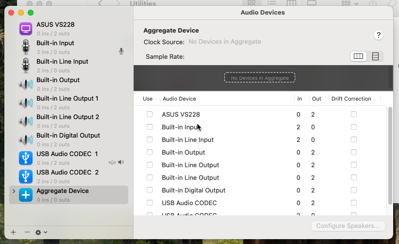Click the Aggregate Device heading in detail pane
This screenshot has height=244, width=399.
171,30
